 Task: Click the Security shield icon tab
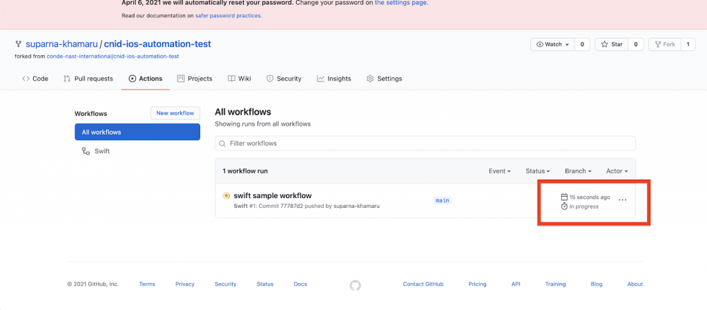[x=270, y=79]
